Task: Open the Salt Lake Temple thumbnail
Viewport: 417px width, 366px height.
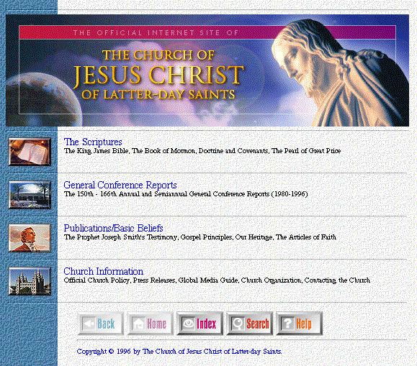Action: point(30,281)
